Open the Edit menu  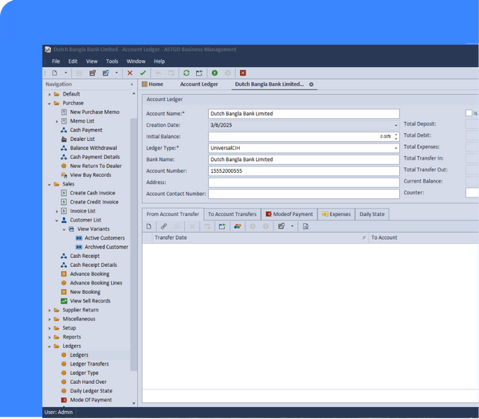pyautogui.click(x=73, y=61)
